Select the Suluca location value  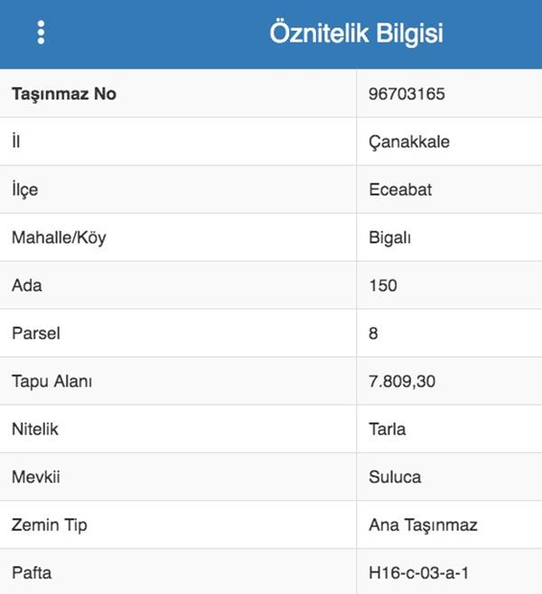point(395,477)
